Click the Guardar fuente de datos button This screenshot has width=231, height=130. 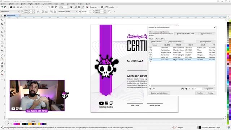point(159,93)
